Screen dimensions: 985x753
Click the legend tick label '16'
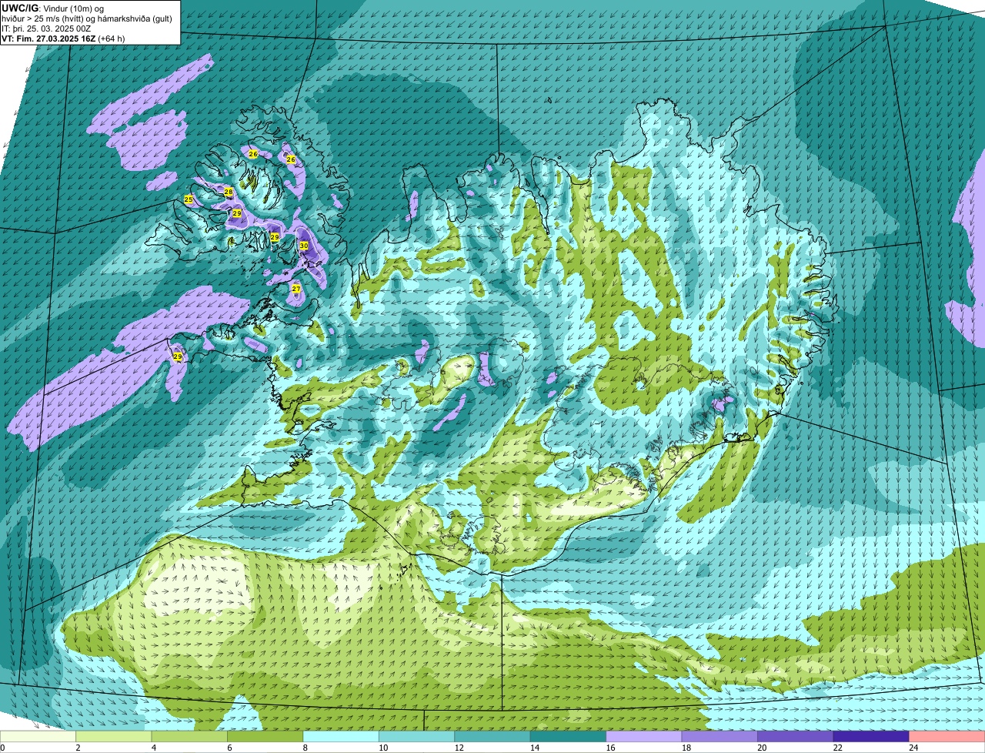click(x=610, y=748)
